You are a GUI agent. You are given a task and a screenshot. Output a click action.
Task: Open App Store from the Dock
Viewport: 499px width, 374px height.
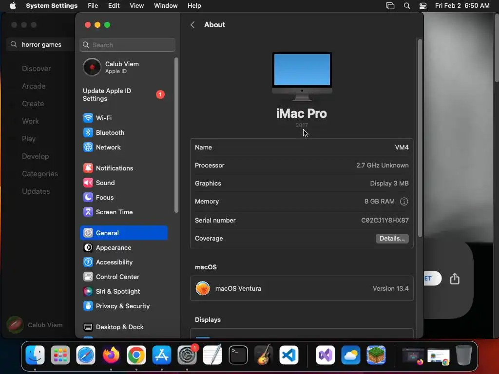[x=162, y=355]
